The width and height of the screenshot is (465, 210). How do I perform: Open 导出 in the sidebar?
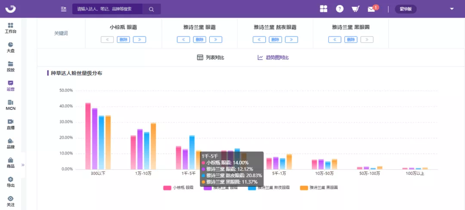tap(11, 182)
